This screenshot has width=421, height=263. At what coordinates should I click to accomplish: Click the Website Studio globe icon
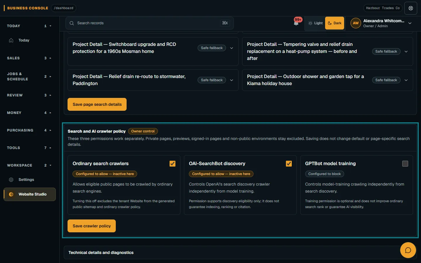click(x=11, y=194)
